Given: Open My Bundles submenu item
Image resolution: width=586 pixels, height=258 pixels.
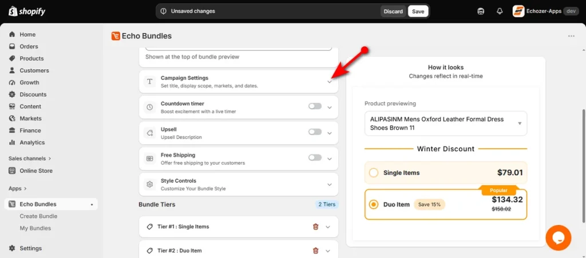Looking at the screenshot, I should 35,228.
